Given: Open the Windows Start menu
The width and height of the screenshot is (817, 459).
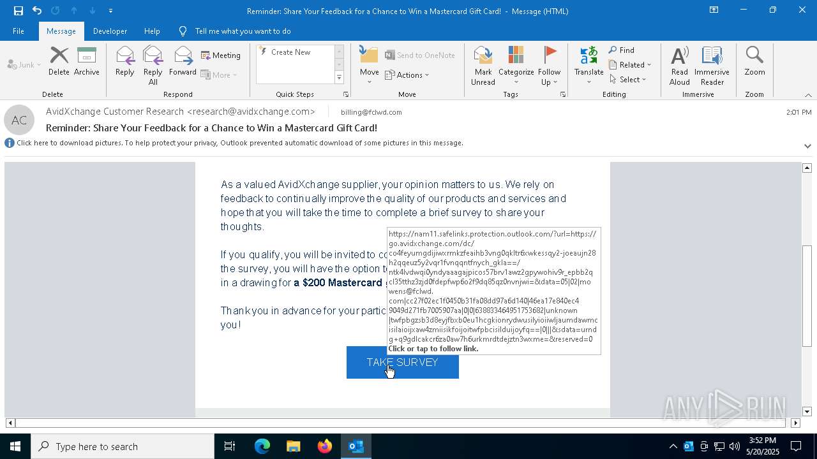Looking at the screenshot, I should click(15, 446).
